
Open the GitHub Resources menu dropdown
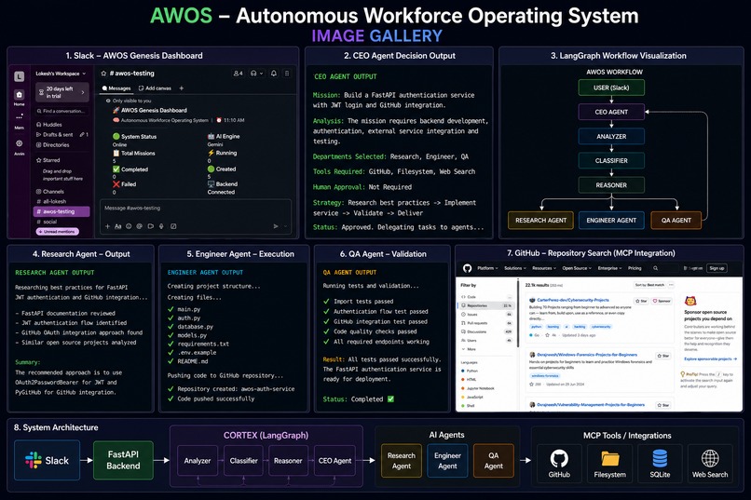pyautogui.click(x=544, y=268)
